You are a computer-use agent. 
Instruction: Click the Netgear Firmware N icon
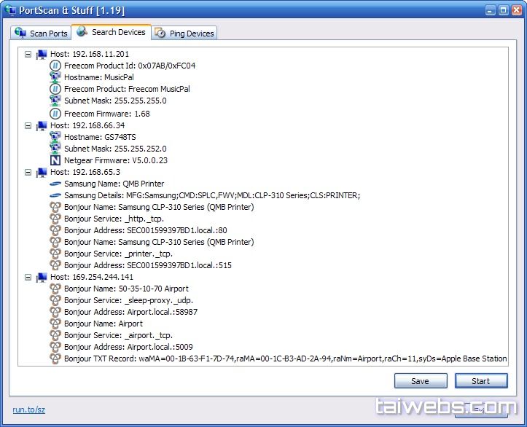click(55, 160)
